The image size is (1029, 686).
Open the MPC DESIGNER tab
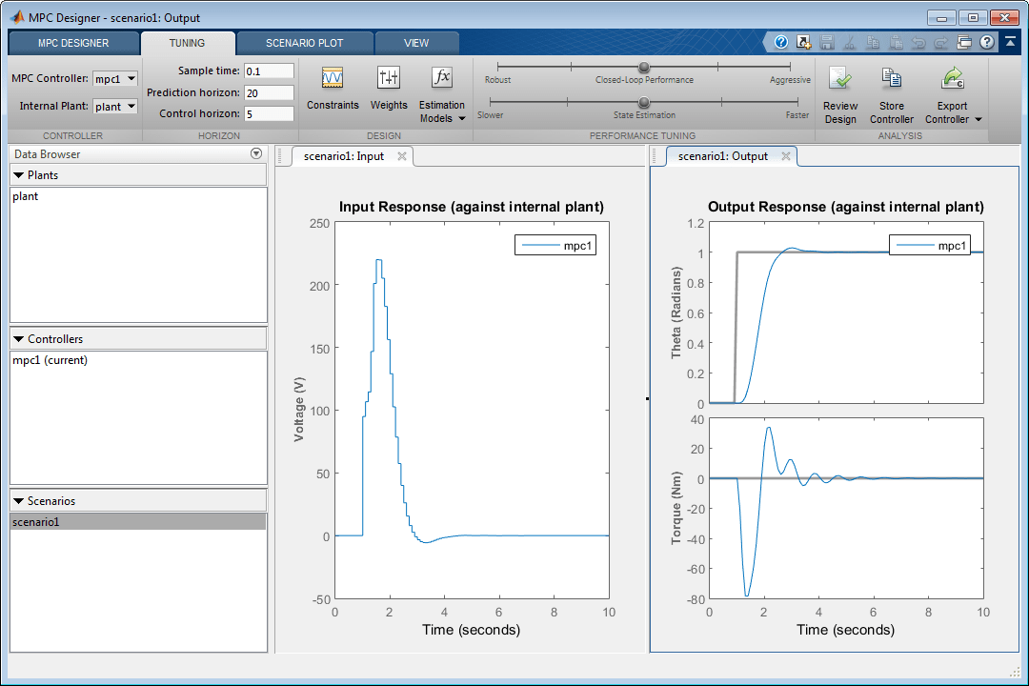coord(73,43)
